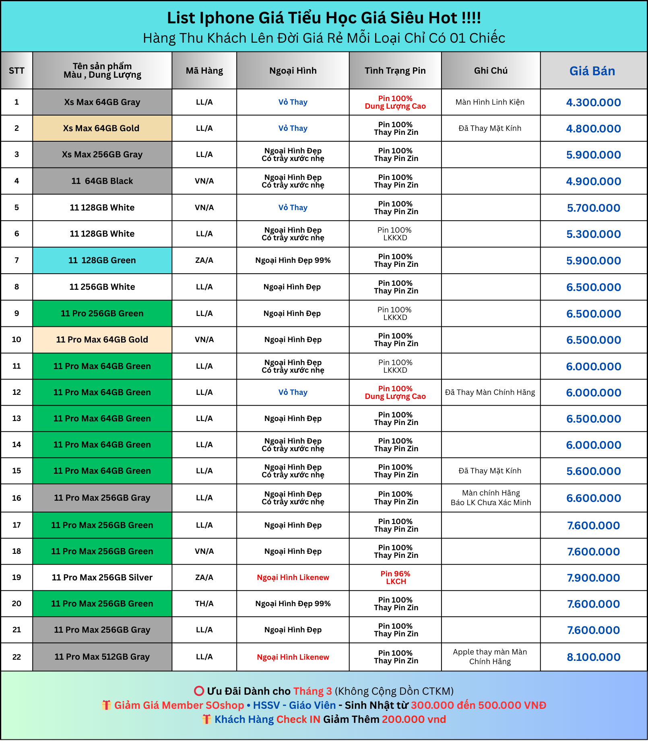Click the footer text "Giảm Thêm 200.000 vnd"
This screenshot has height=741, width=648.
click(384, 719)
